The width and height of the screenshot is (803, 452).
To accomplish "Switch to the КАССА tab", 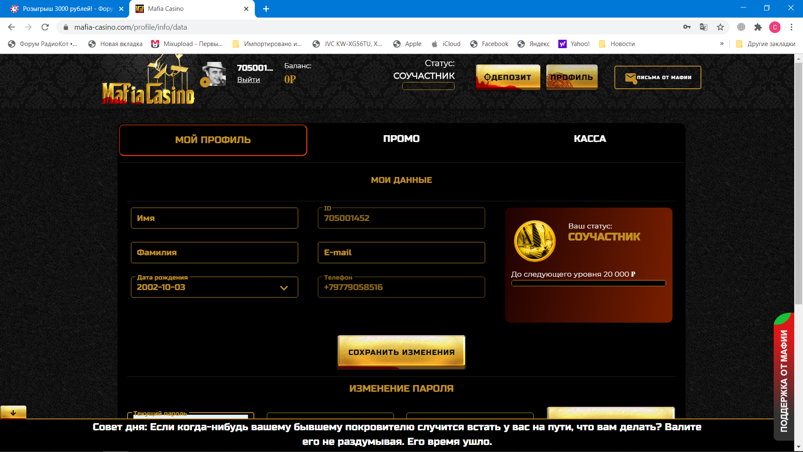I will [x=589, y=139].
